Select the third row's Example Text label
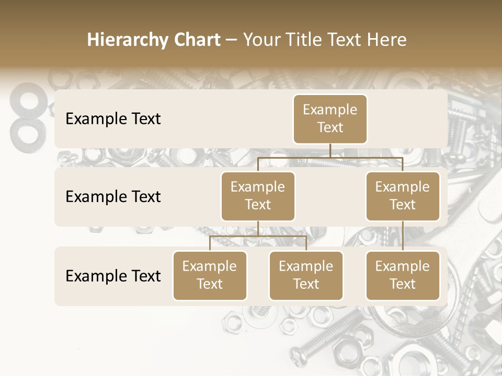 point(113,276)
